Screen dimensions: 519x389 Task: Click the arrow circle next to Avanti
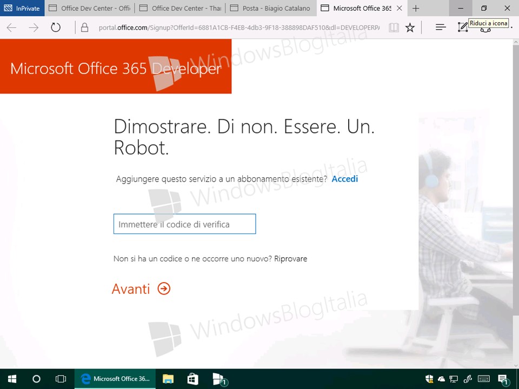pos(164,289)
